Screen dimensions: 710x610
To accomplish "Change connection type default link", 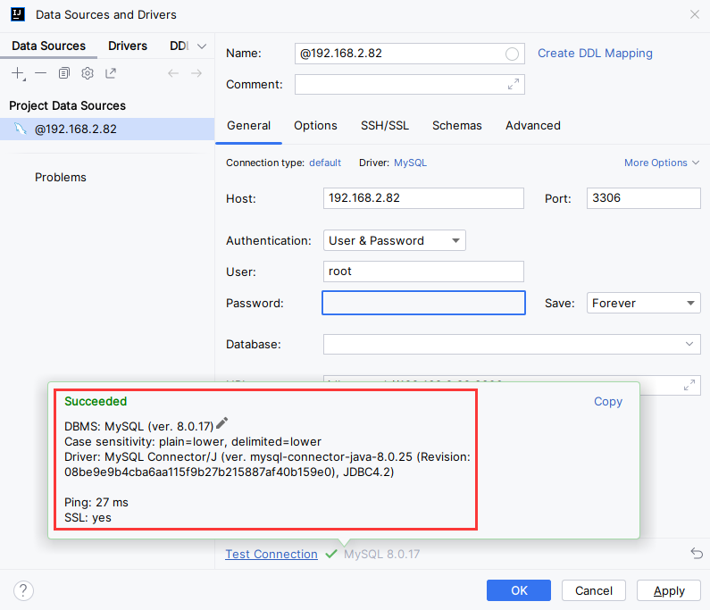I will (325, 163).
